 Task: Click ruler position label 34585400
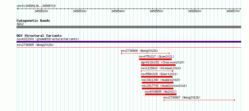pos(118,11)
